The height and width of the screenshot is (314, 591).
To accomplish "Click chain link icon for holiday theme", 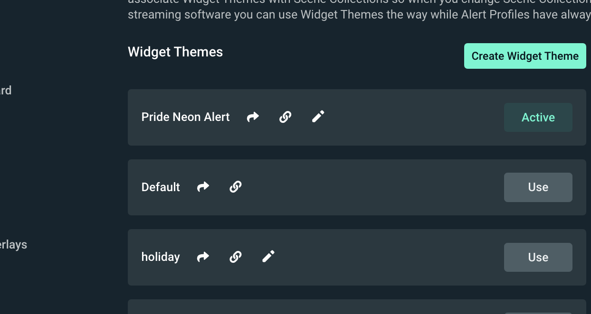I will (236, 257).
